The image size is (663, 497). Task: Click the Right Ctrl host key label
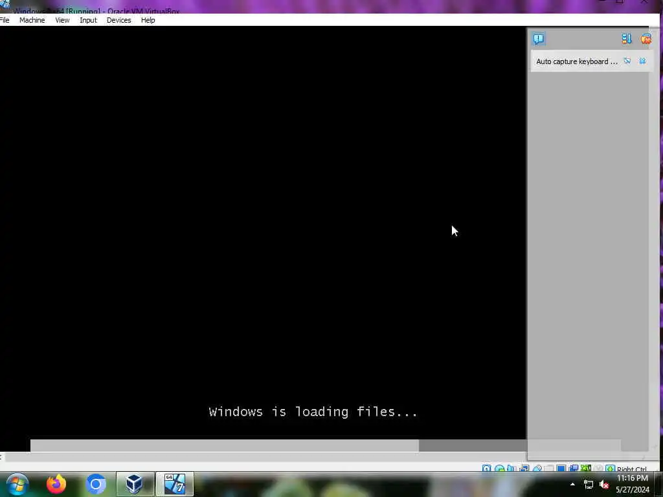coord(632,469)
